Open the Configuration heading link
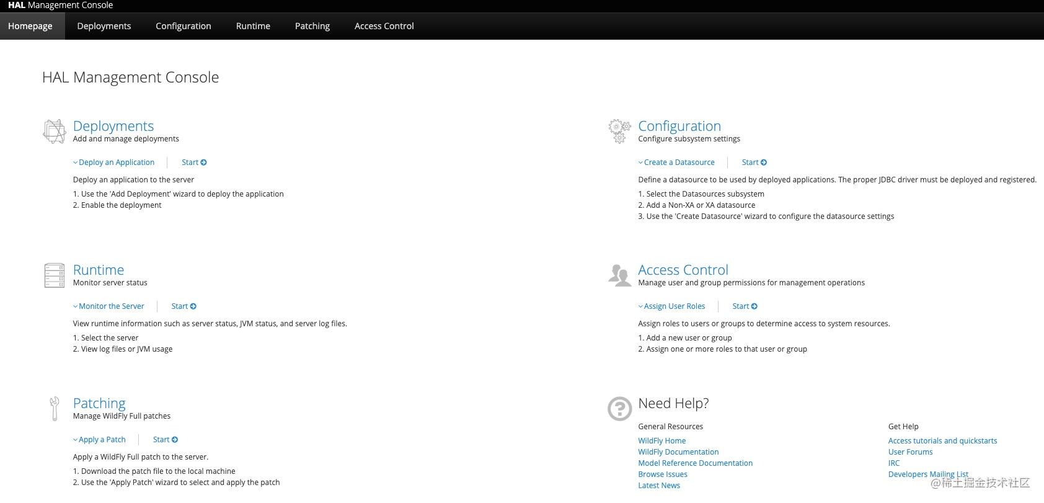Viewport: 1044px width, 503px height. (x=679, y=126)
